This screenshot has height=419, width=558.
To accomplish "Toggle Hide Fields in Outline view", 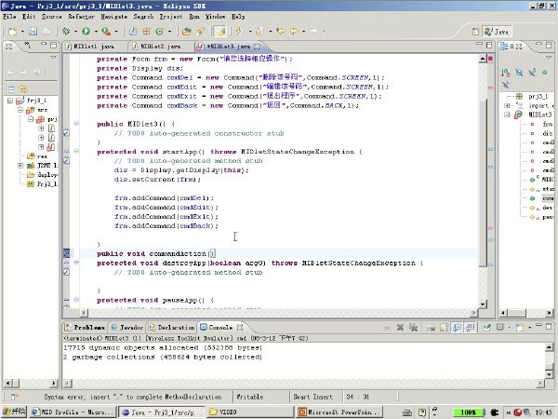I will coord(519,73).
